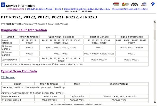Click the magnifier document lookup icon
Viewport: 157px width, 106px height.
point(144,4)
